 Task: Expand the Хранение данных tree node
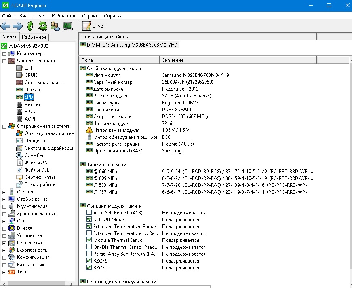point(4,214)
